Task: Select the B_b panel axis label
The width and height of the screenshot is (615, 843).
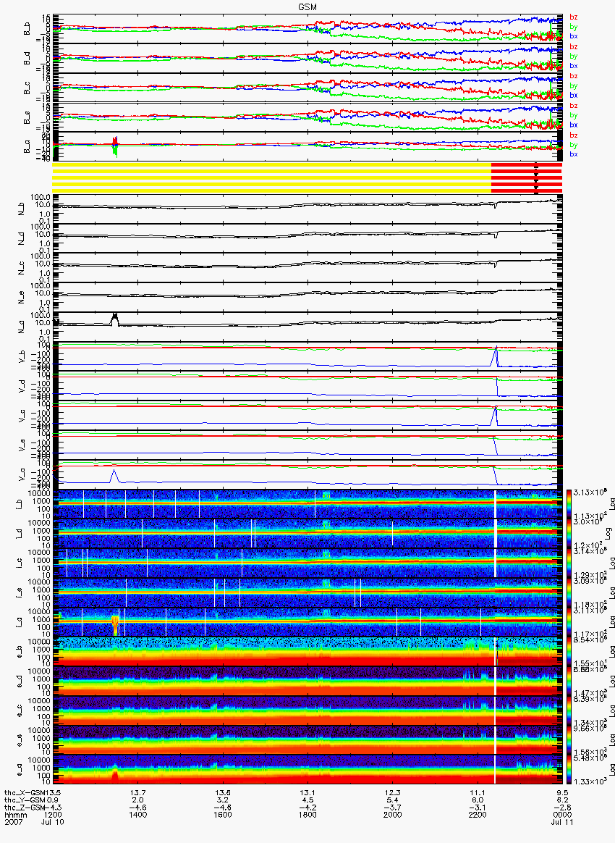Action: click(x=27, y=28)
